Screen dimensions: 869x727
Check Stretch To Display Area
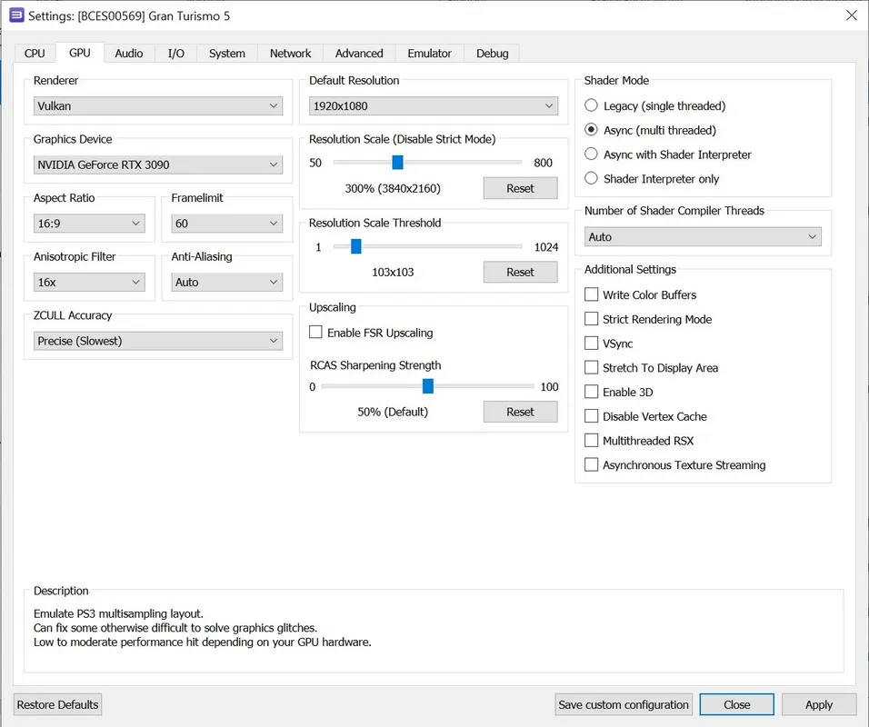tap(652, 367)
